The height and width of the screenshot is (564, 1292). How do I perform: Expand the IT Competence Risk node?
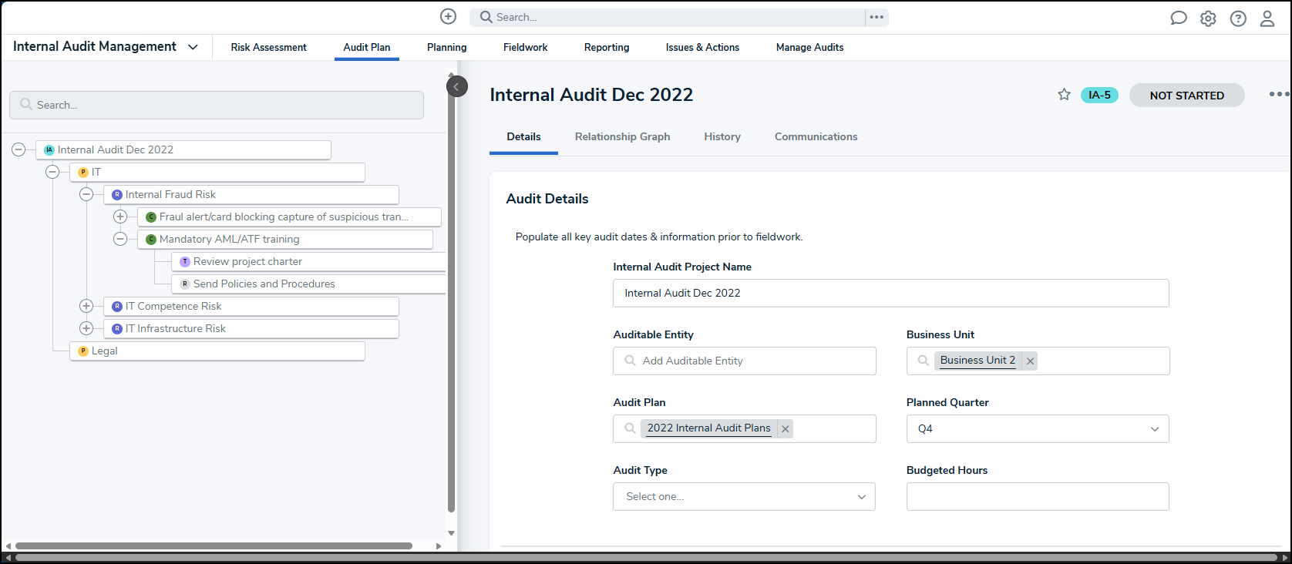point(86,306)
